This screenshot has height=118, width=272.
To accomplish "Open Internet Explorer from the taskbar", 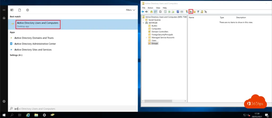I will pos(28,115).
